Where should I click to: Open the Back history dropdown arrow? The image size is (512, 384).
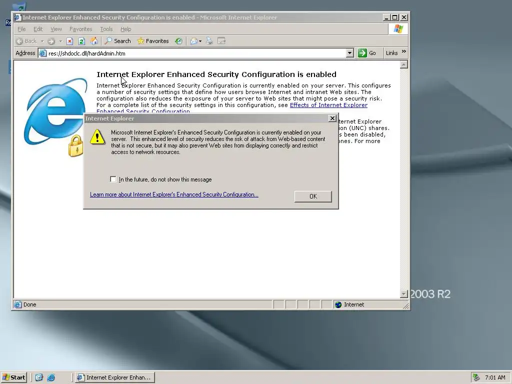[x=42, y=41]
